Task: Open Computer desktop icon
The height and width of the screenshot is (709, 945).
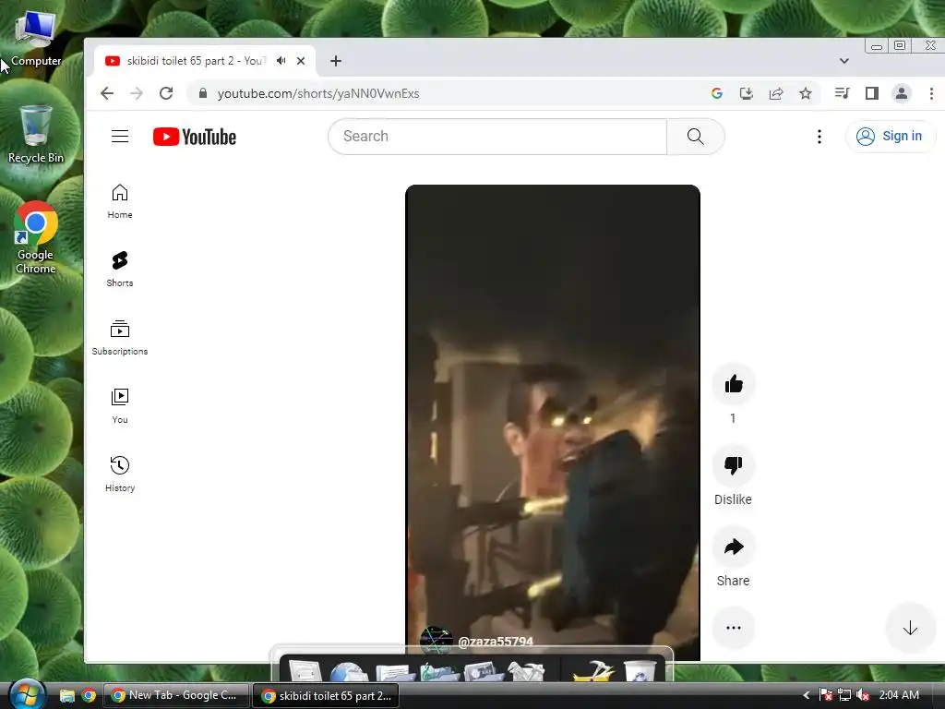Action: tap(36, 39)
